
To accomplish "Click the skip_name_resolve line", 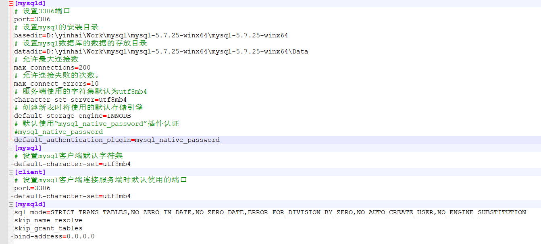I will (x=48, y=220).
